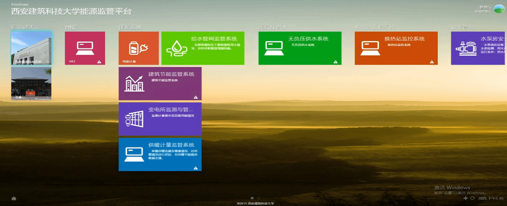Click the 建筑节能监管系统 building chart icon

[134, 83]
